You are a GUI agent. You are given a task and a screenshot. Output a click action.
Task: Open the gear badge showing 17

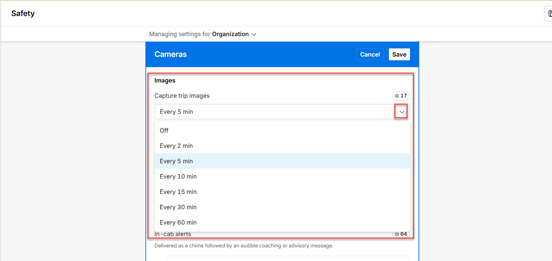[401, 96]
